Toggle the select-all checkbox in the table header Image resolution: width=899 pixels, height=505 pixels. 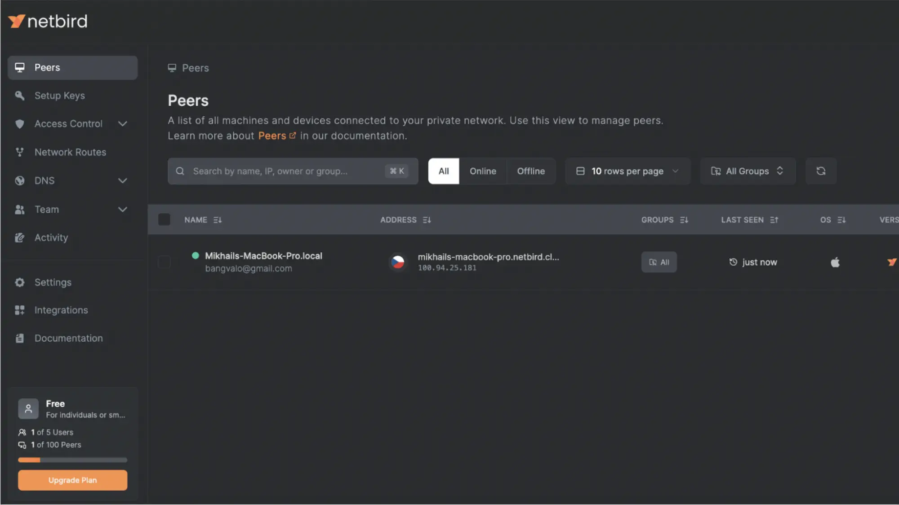click(x=164, y=220)
